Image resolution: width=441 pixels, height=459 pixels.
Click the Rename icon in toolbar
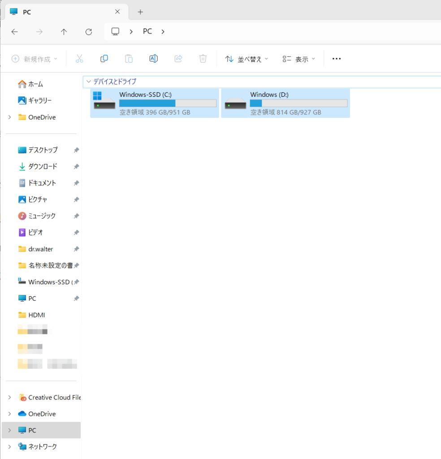(153, 59)
